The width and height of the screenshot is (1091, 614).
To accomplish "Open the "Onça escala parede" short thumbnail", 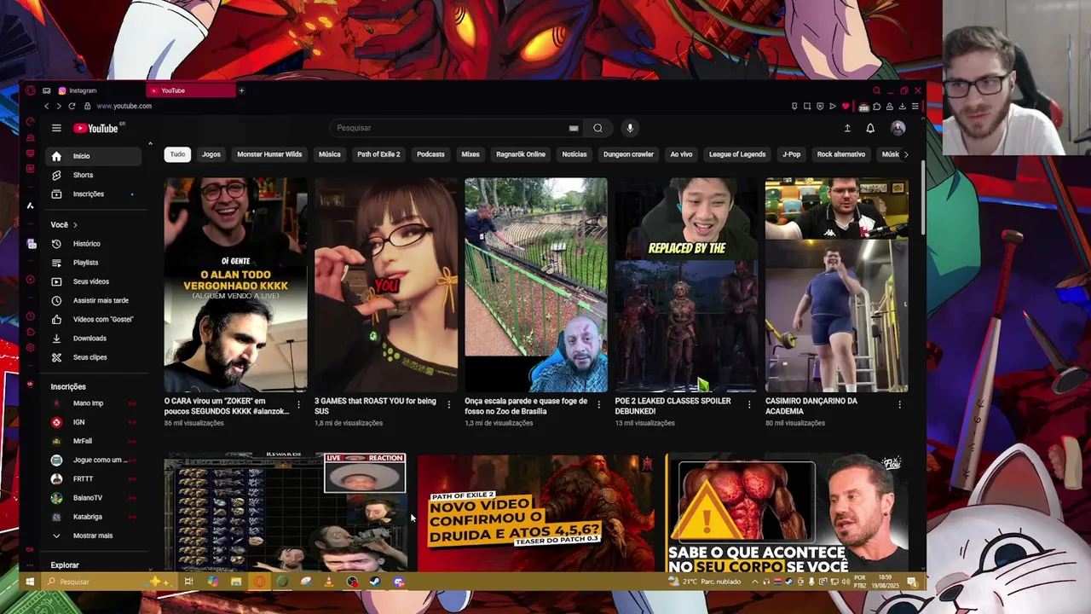I will (536, 285).
